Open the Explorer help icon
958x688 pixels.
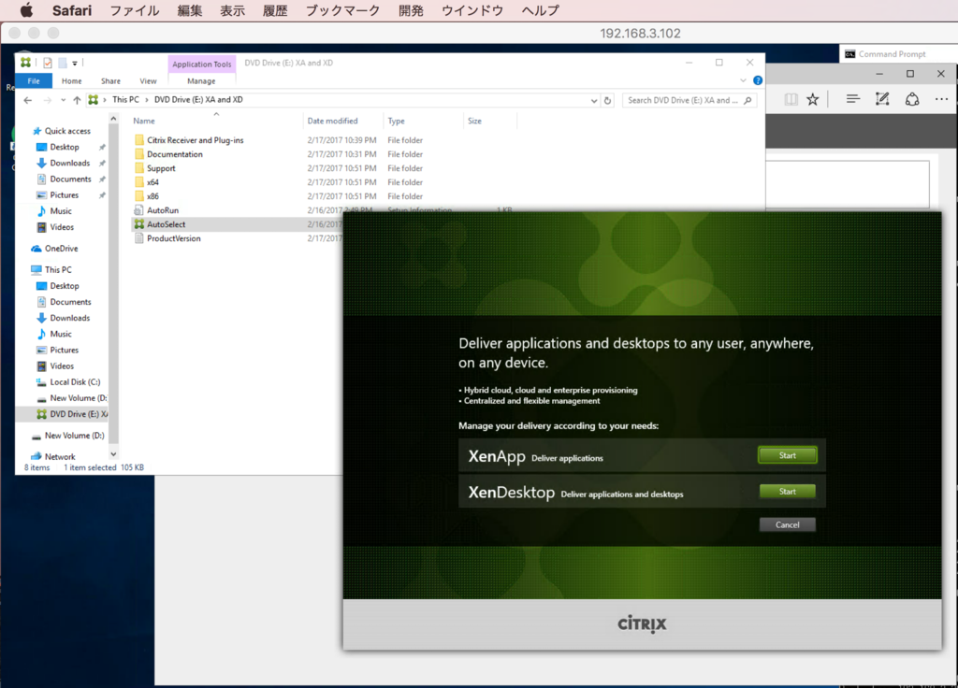(758, 80)
